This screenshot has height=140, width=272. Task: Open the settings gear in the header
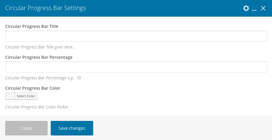(246, 8)
